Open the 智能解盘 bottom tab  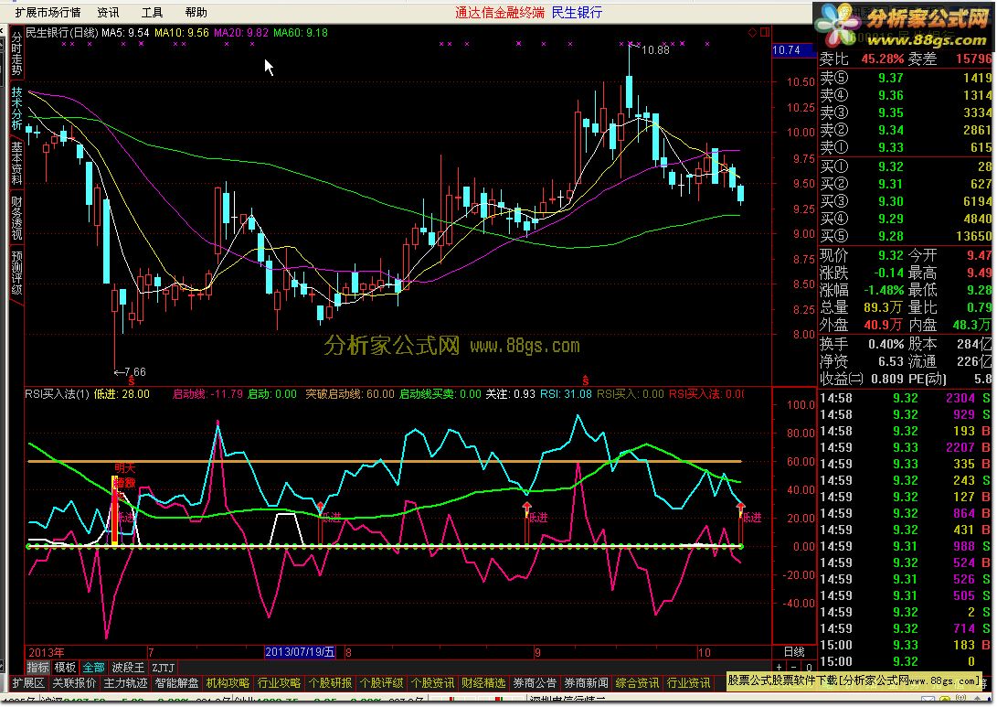176,683
